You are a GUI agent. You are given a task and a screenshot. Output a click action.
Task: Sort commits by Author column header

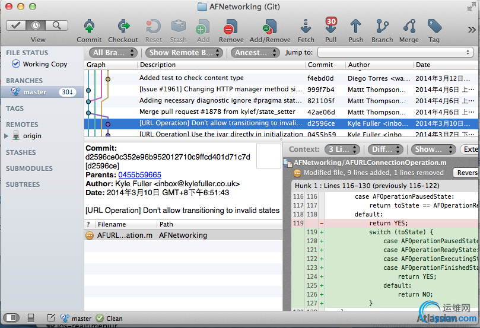379,65
